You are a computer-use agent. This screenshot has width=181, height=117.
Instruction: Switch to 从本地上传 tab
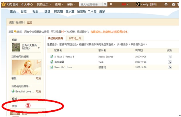click(75, 38)
